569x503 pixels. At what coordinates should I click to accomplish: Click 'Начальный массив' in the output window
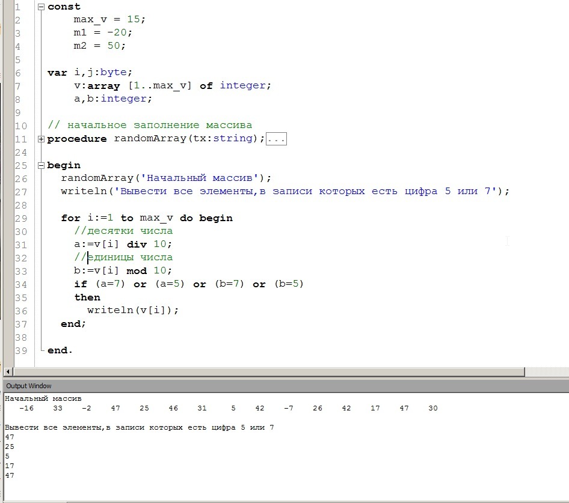(x=43, y=398)
